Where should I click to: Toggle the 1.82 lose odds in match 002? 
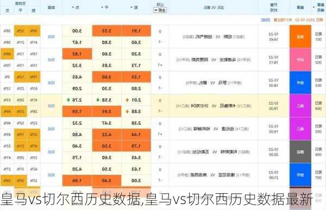pyautogui.click(x=77, y=54)
